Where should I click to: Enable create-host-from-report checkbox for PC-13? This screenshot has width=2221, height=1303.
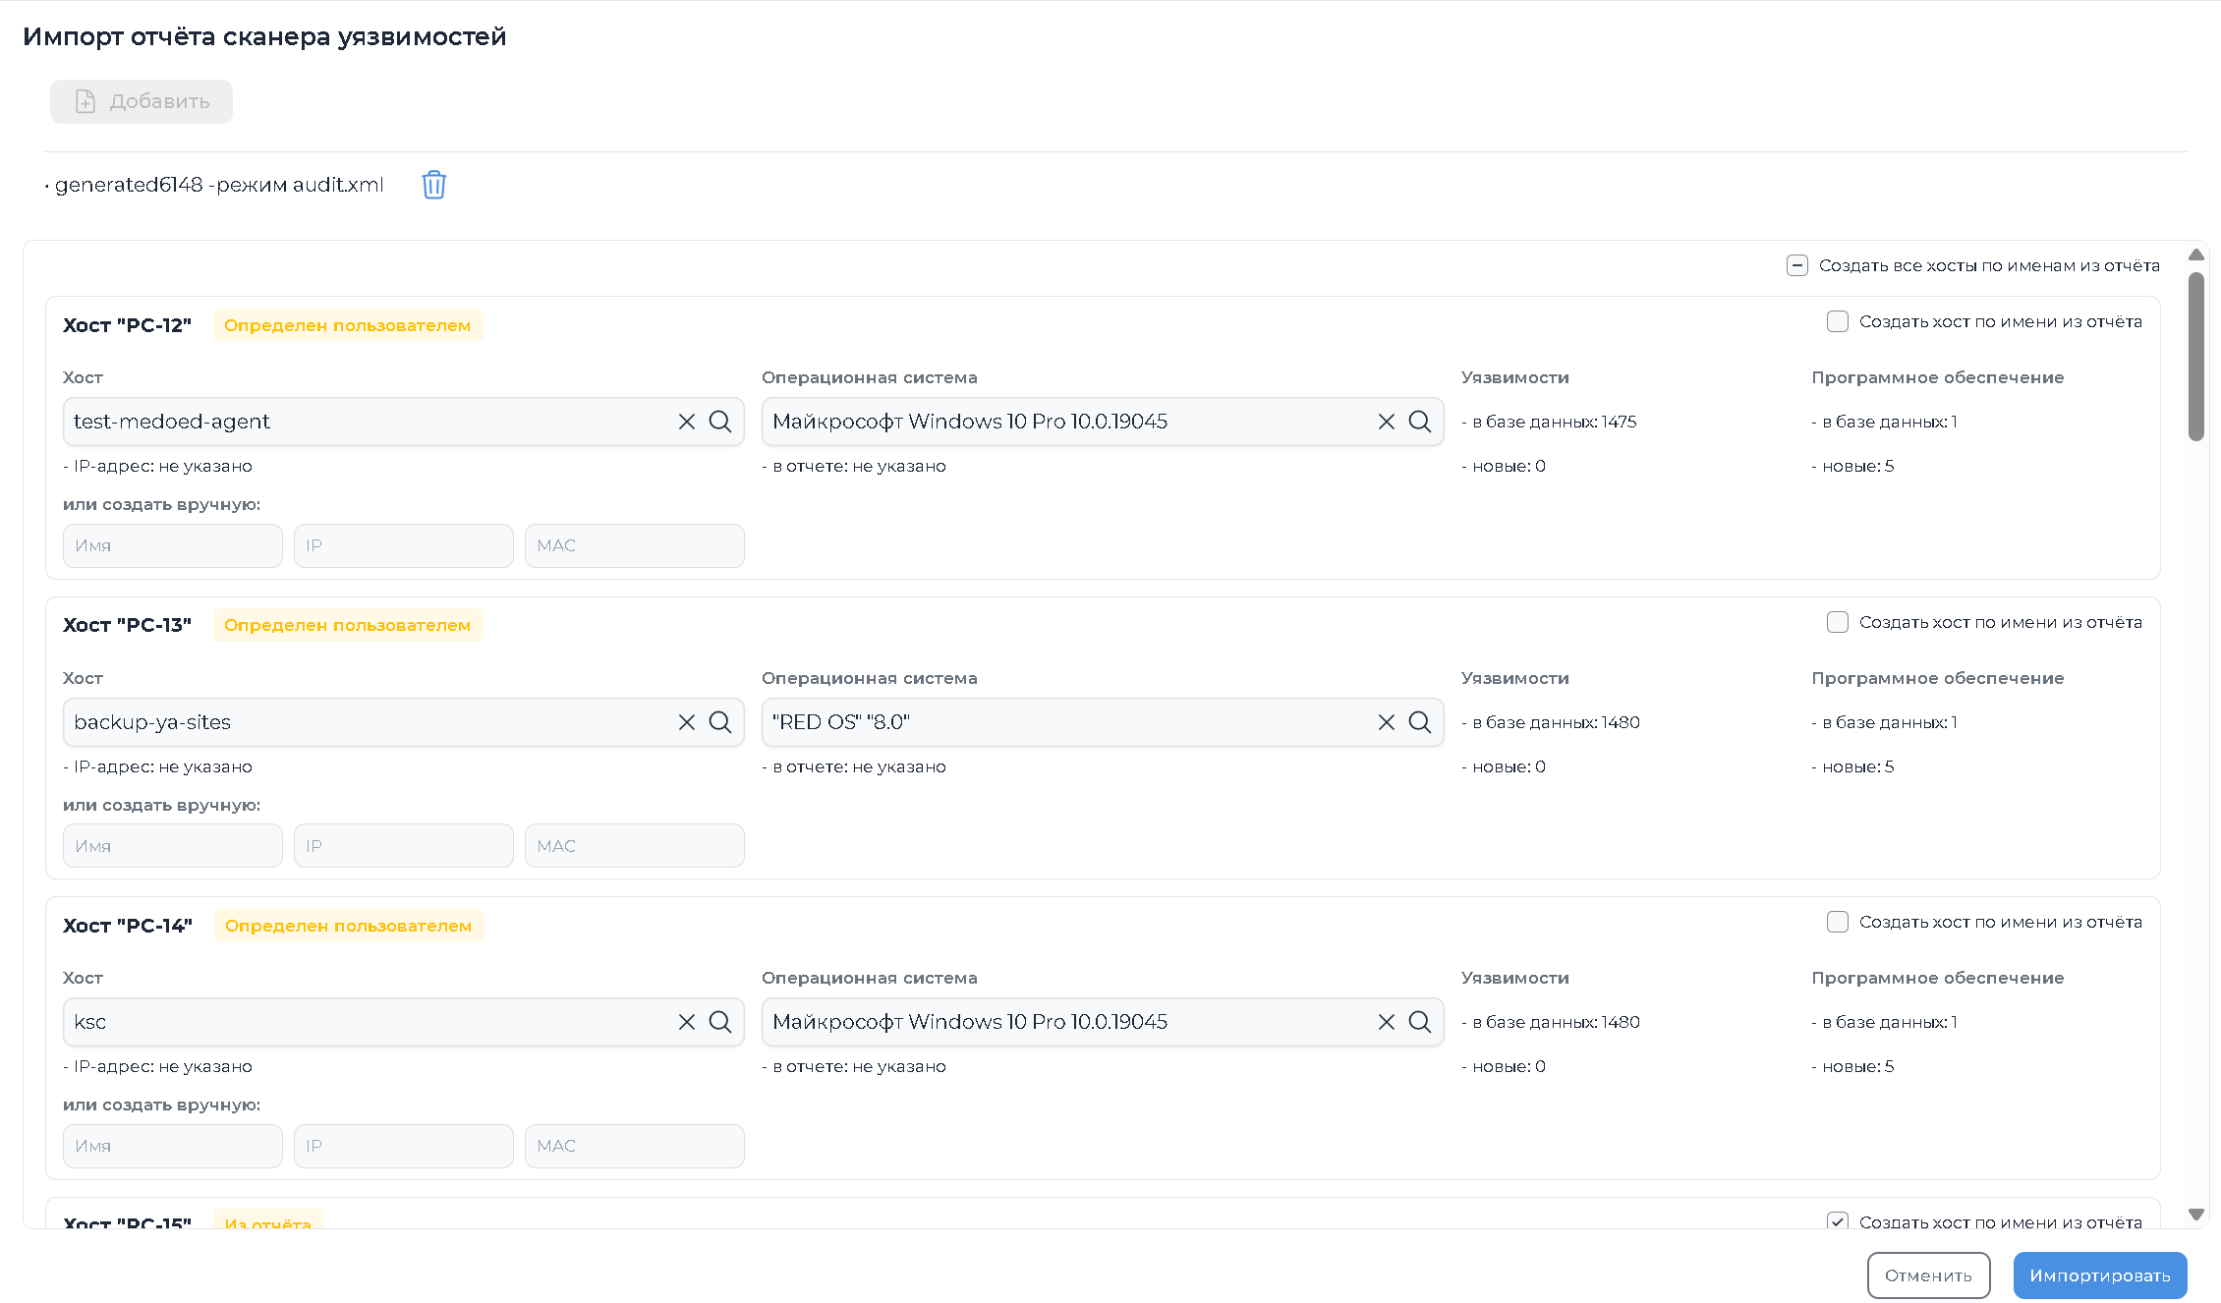tap(1837, 622)
